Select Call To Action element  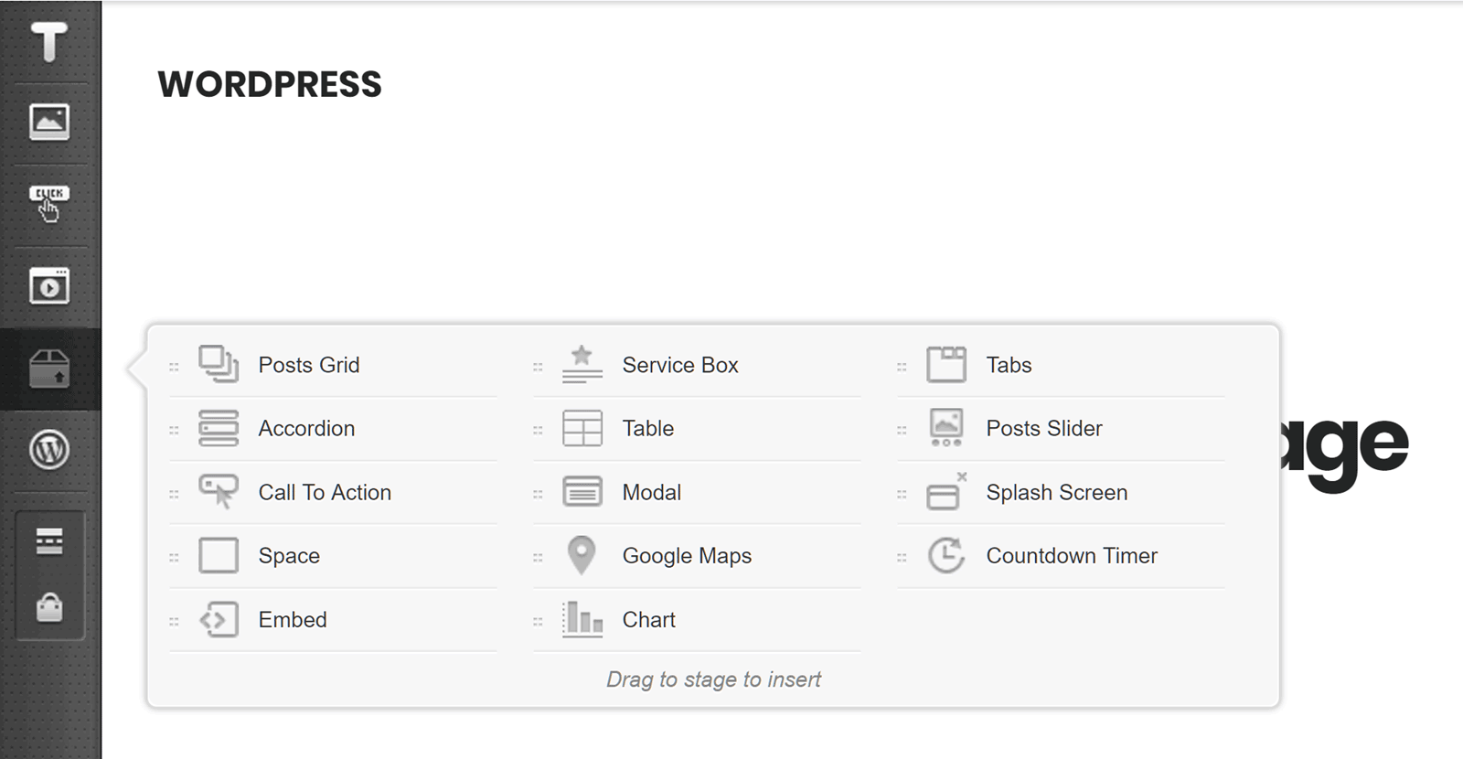(325, 492)
